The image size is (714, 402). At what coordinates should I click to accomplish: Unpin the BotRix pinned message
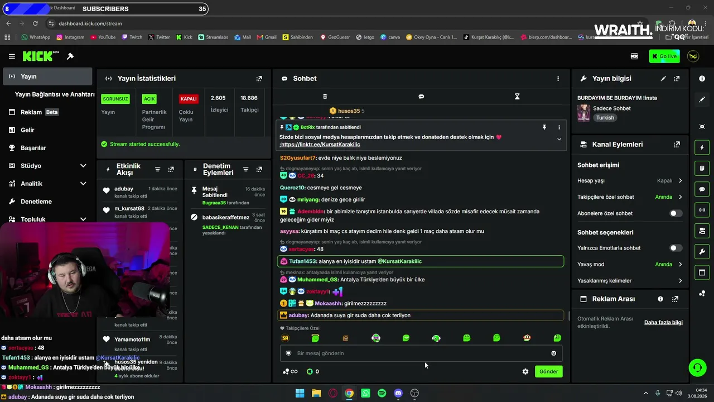[x=544, y=127]
